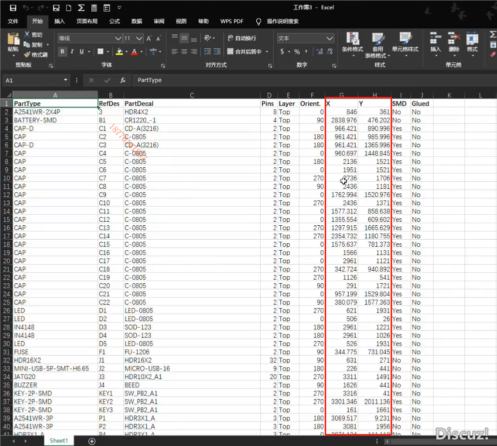Click the formula bar showing PartType
This screenshot has height=446, width=497.
pyautogui.click(x=314, y=80)
